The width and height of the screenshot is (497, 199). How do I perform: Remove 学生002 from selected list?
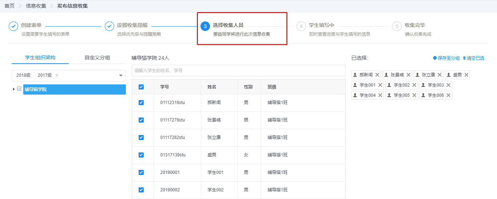(414, 85)
